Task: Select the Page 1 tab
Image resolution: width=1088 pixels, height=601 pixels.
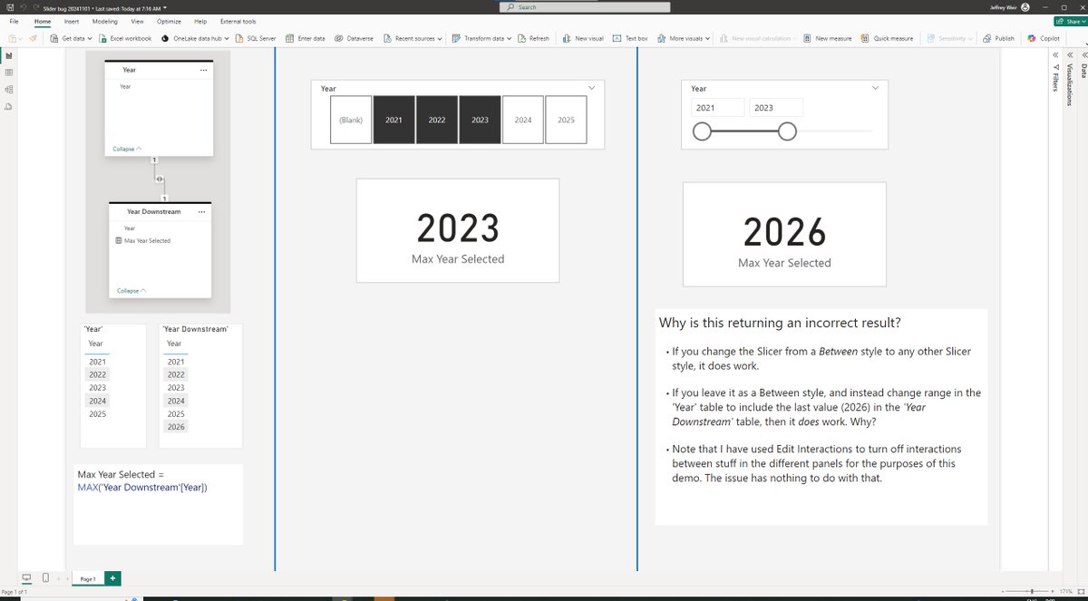Action: [88, 577]
